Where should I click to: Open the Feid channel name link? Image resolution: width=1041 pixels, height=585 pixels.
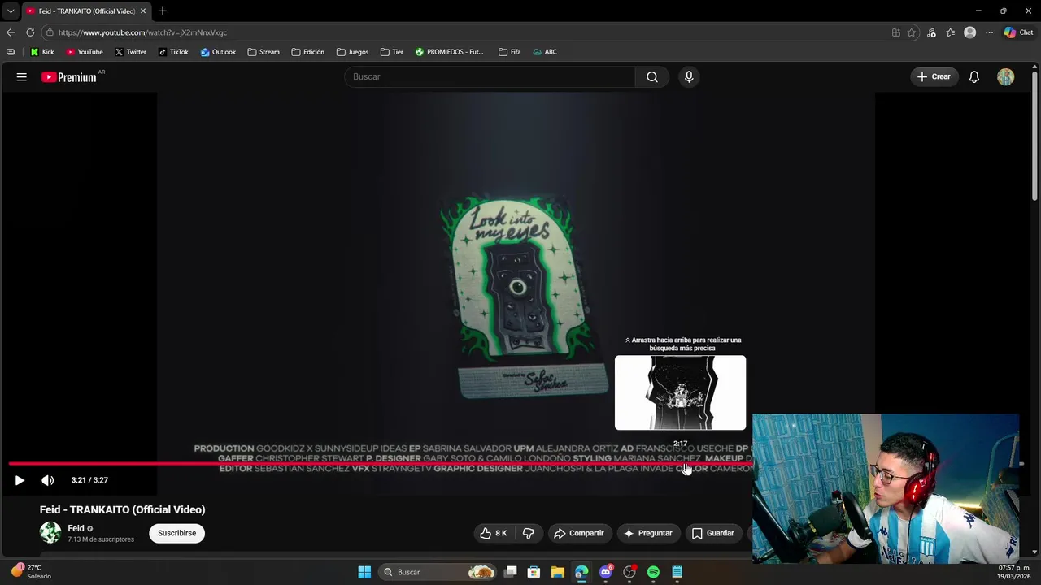[x=76, y=528]
